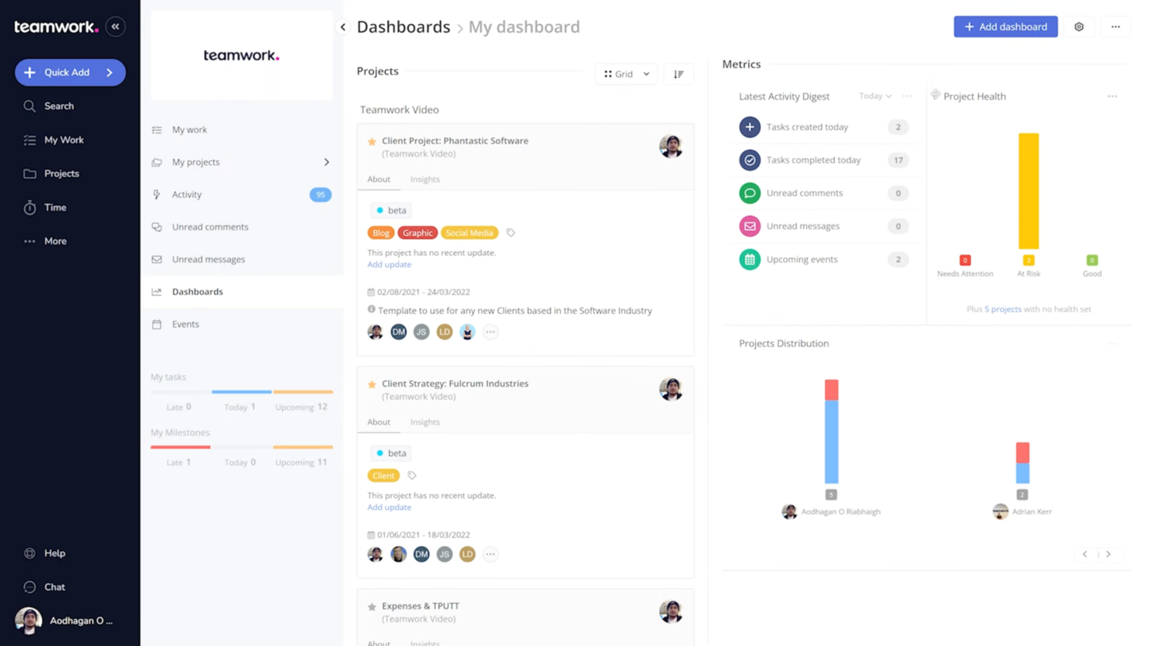The image size is (1153, 646).
Task: Open the top-right dashboard options ellipsis
Action: (1116, 26)
